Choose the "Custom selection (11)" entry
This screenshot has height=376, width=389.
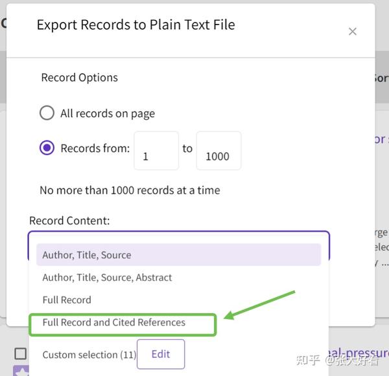click(x=89, y=355)
